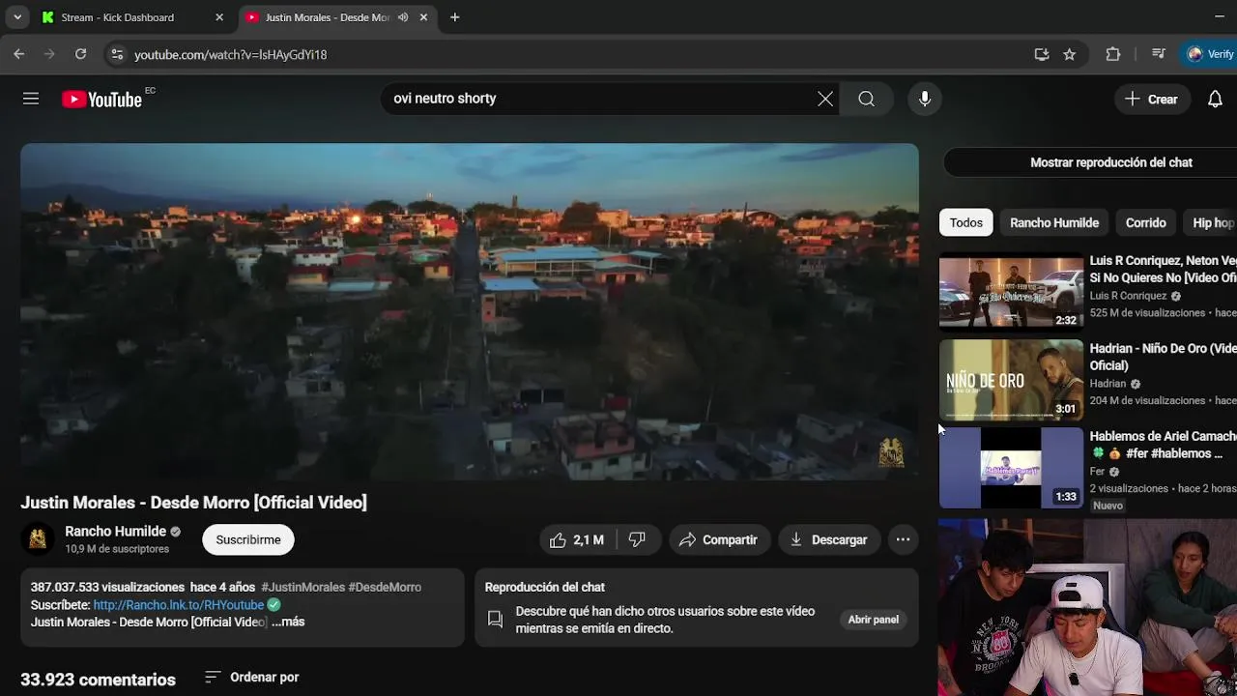The width and height of the screenshot is (1237, 696).
Task: Open the chat replay Abrir panel button
Action: 874,620
